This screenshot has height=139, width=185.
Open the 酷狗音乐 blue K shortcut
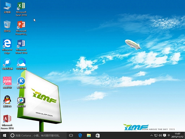pyautogui.click(x=21, y=81)
